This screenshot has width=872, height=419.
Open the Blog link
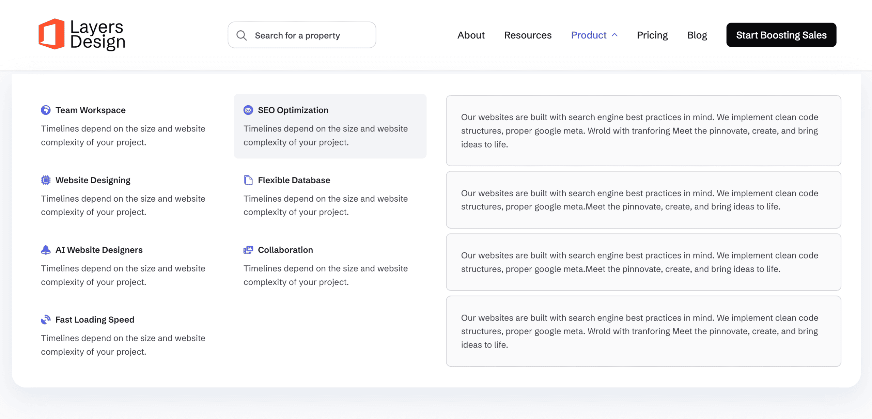pos(697,35)
